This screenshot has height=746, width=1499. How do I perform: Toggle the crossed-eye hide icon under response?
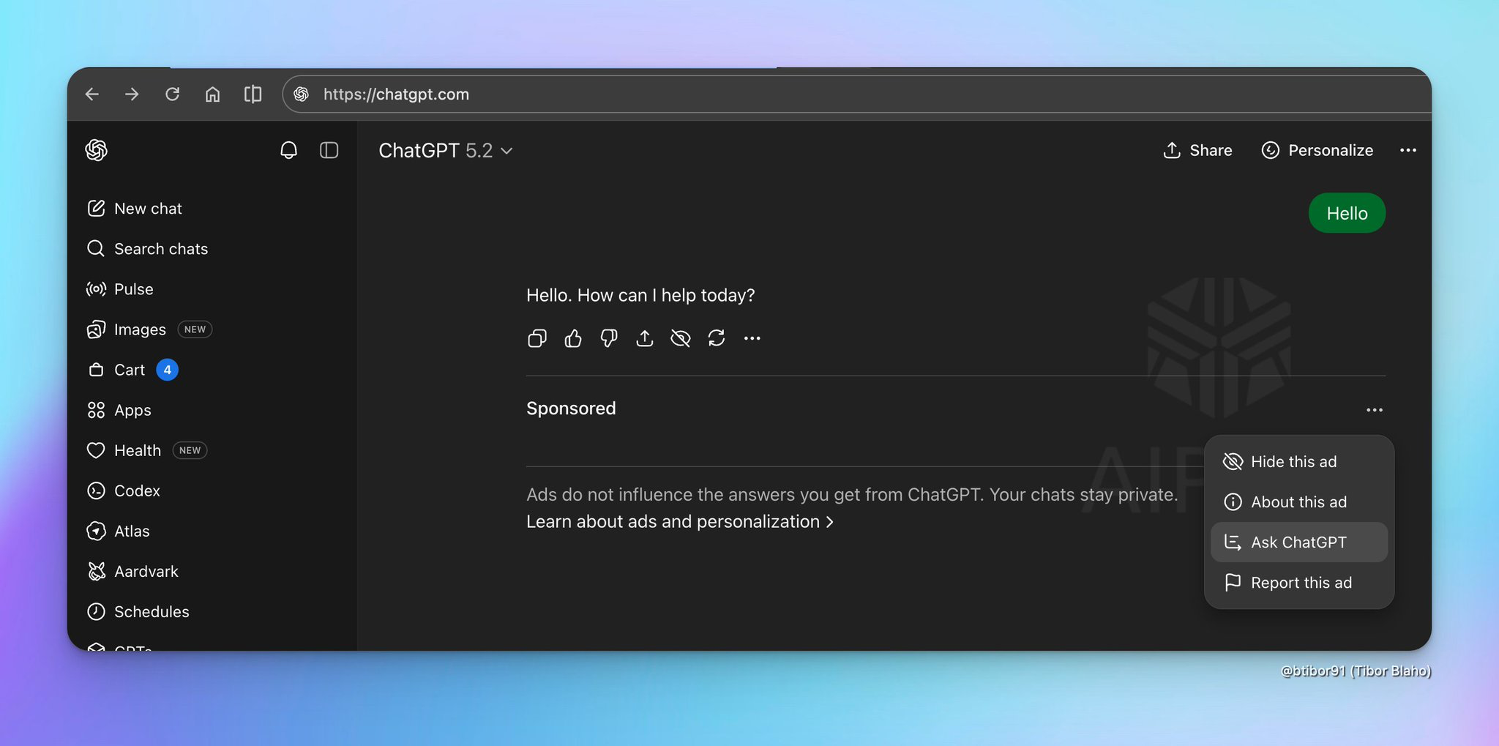(x=681, y=338)
